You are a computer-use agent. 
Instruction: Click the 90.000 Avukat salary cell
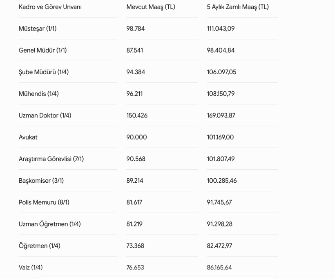[136, 137]
